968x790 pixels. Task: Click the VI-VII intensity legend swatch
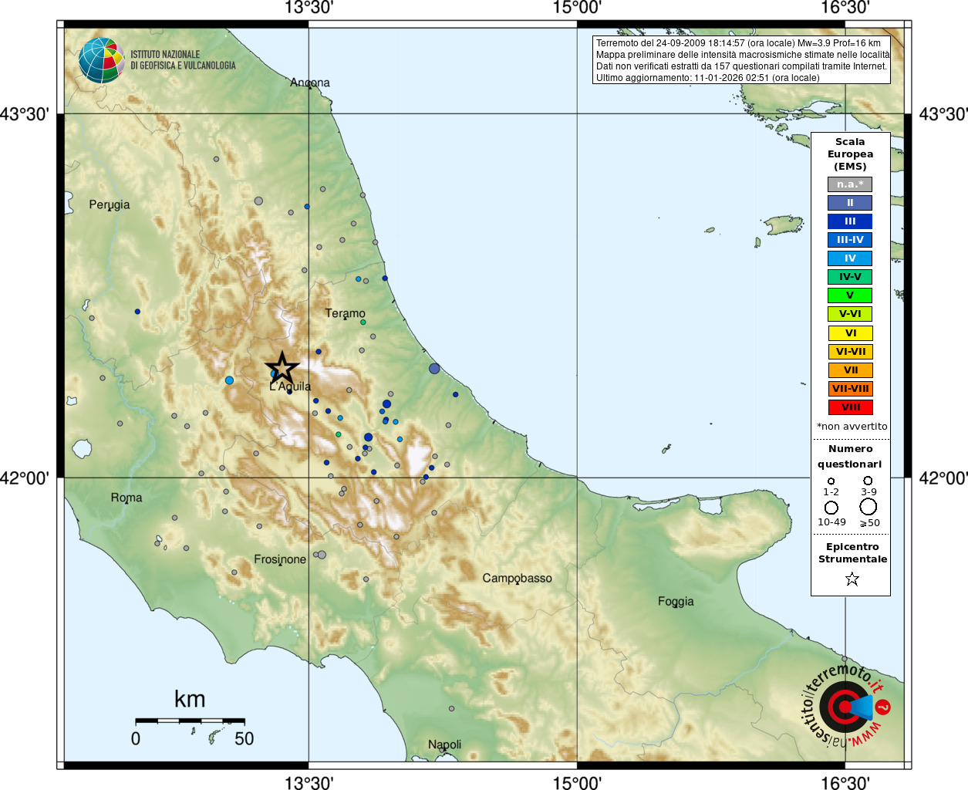click(850, 352)
